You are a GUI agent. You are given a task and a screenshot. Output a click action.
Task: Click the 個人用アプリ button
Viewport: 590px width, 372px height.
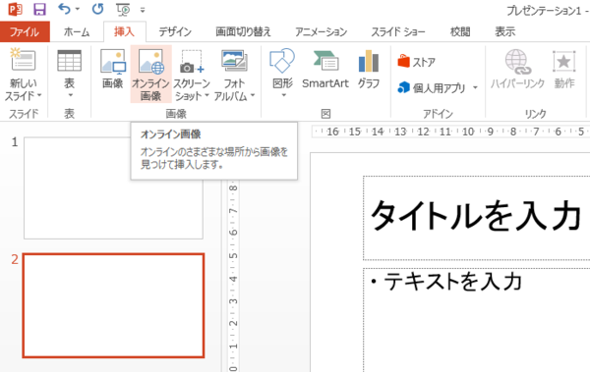pyautogui.click(x=432, y=88)
